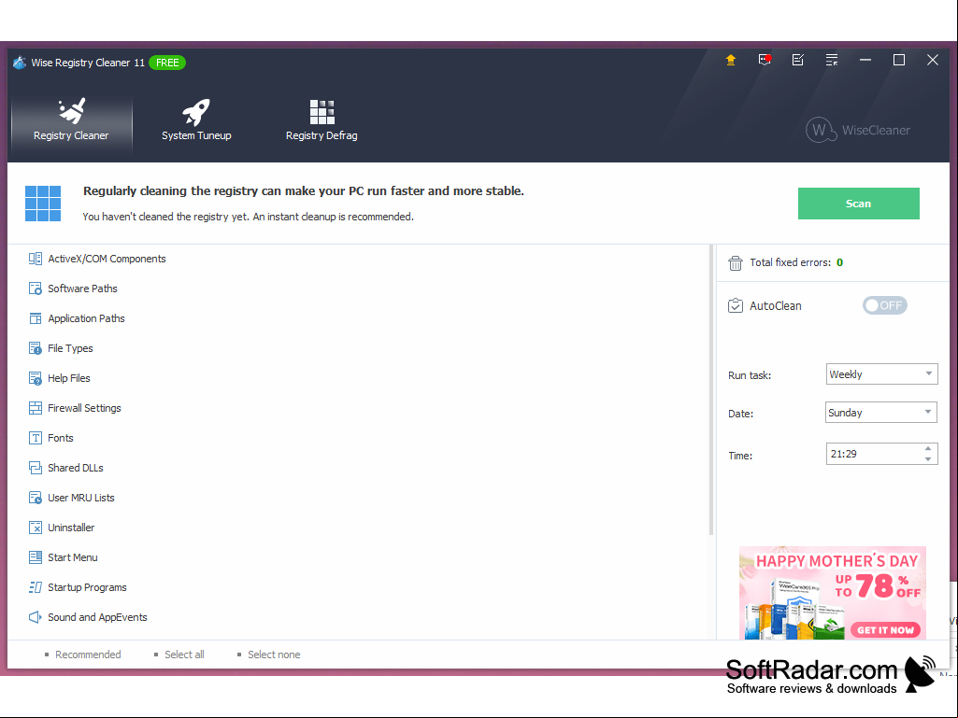Screen dimensions: 958x718
Task: Select the Application Paths label
Action: (86, 318)
